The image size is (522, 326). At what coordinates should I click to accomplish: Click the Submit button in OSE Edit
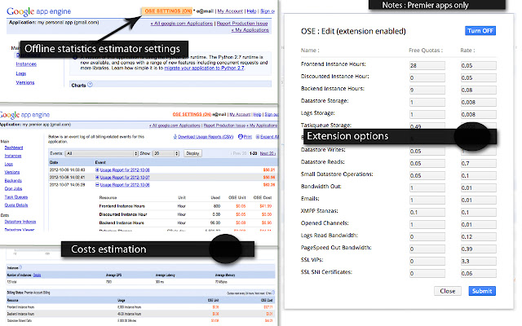tap(482, 291)
